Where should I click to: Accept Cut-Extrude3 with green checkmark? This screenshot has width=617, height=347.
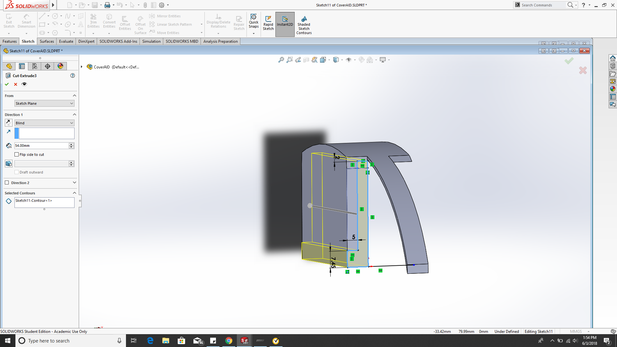[7, 84]
